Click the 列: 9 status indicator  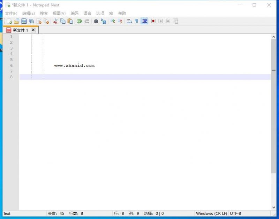(x=134, y=213)
